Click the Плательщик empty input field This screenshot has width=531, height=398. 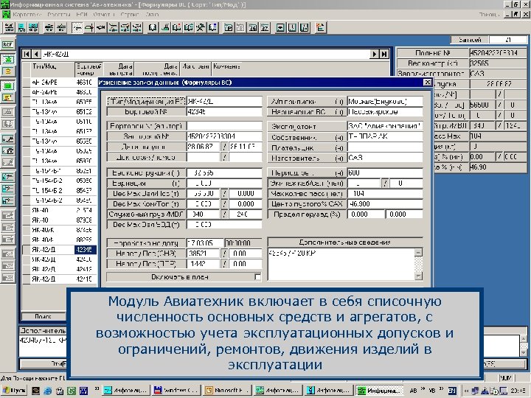[x=385, y=147]
